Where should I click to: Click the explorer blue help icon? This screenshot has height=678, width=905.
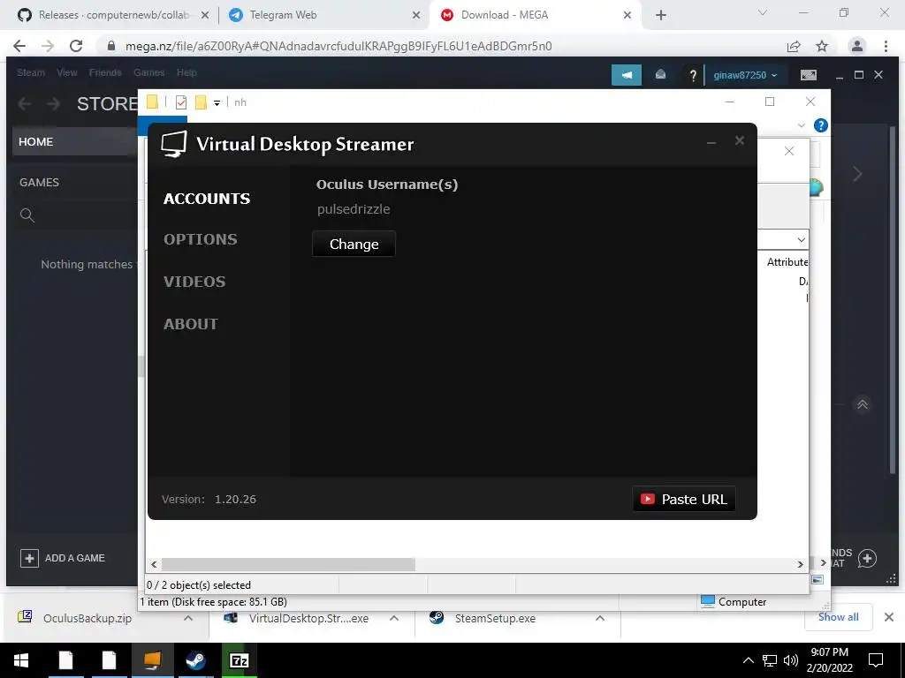tap(821, 125)
